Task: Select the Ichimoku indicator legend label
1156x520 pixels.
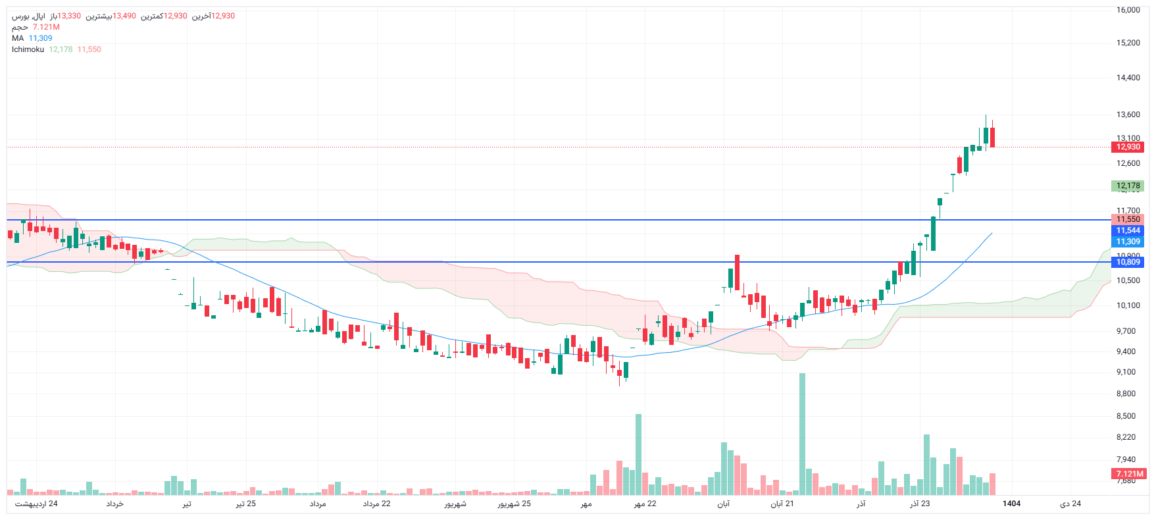Action: (28, 49)
